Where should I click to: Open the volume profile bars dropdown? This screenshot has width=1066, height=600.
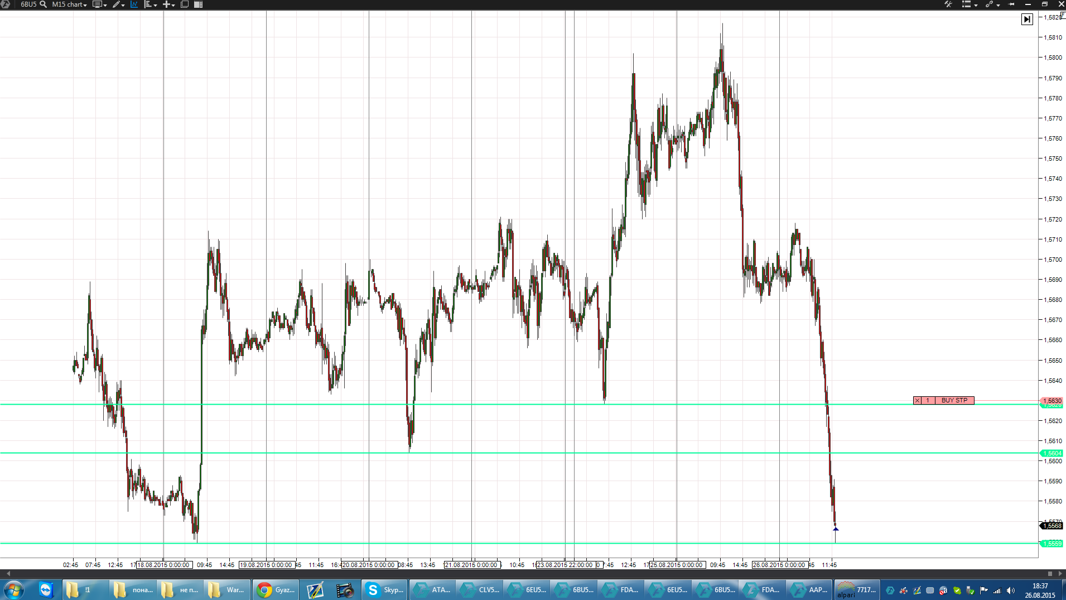pos(151,4)
